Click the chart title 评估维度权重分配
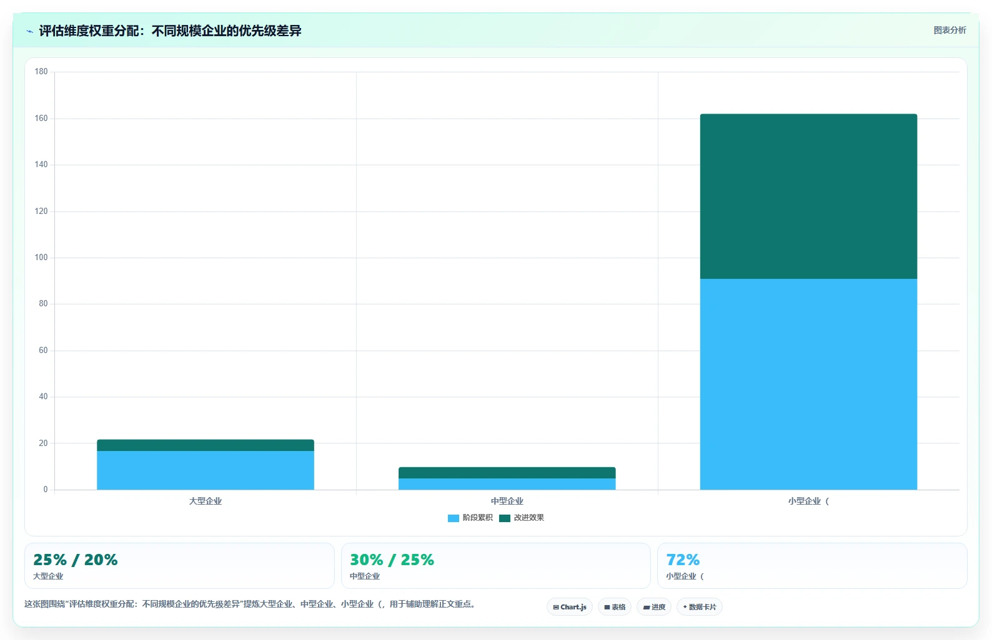 170,31
